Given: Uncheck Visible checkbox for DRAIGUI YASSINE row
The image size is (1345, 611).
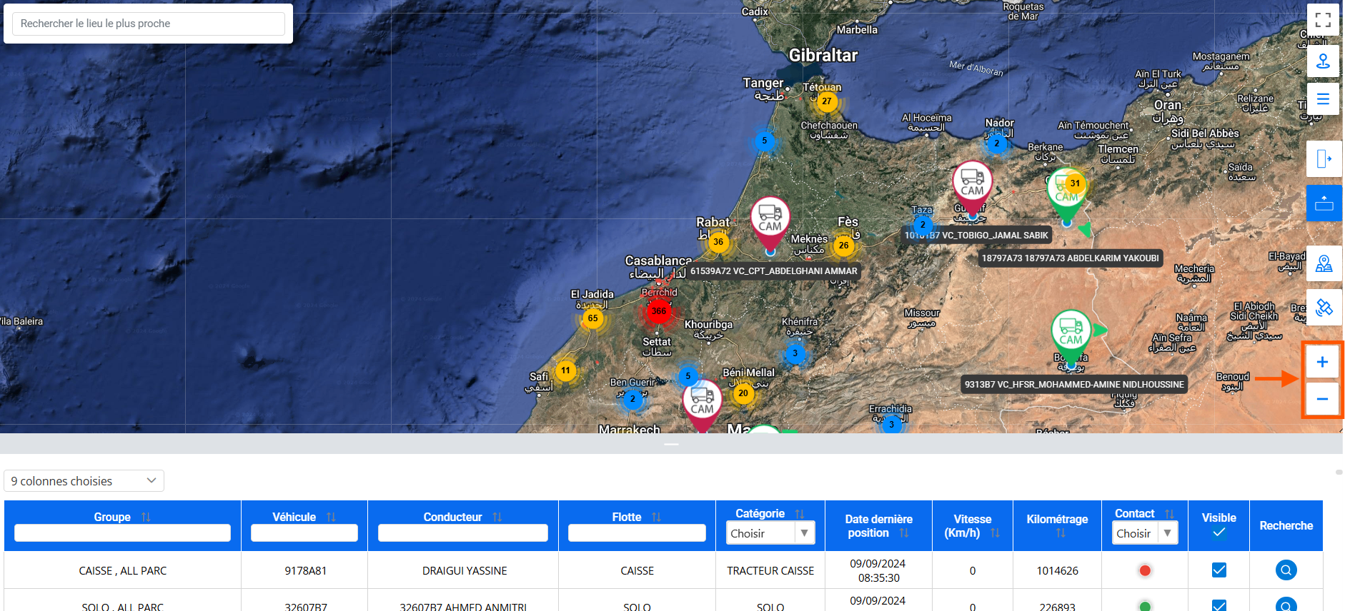Looking at the screenshot, I should click(x=1219, y=570).
